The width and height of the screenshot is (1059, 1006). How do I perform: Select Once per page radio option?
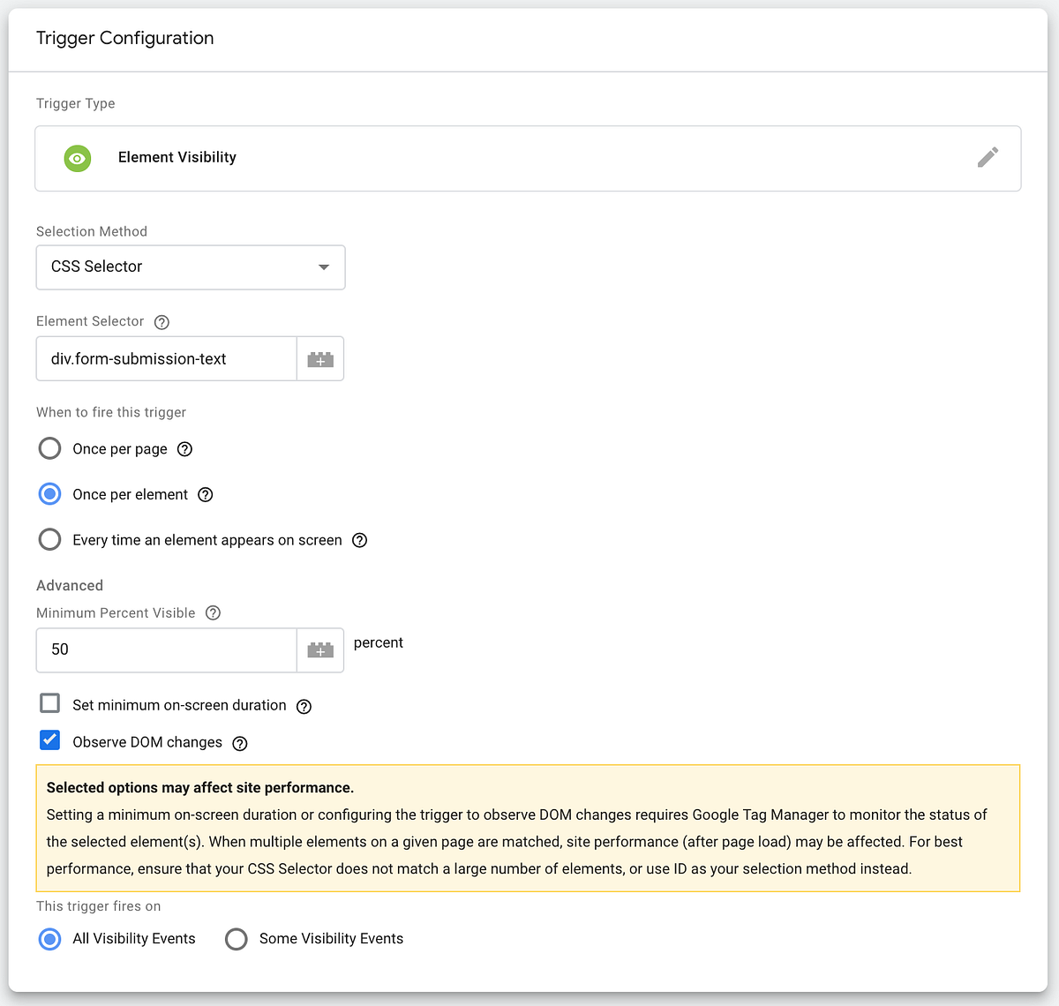pyautogui.click(x=50, y=448)
